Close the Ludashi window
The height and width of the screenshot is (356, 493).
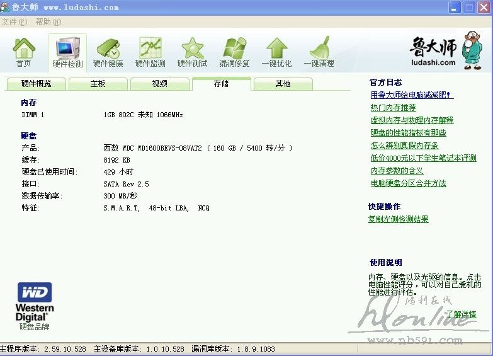click(484, 7)
